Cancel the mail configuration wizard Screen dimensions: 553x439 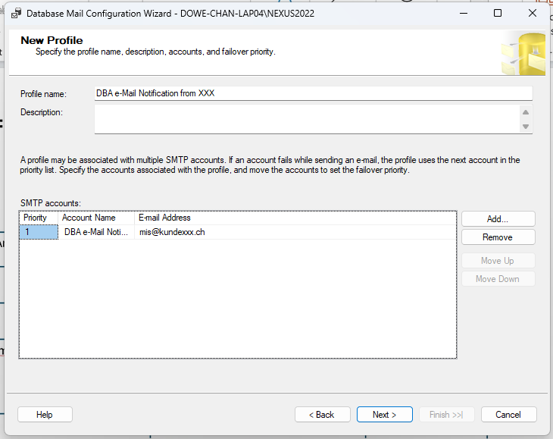pos(508,414)
